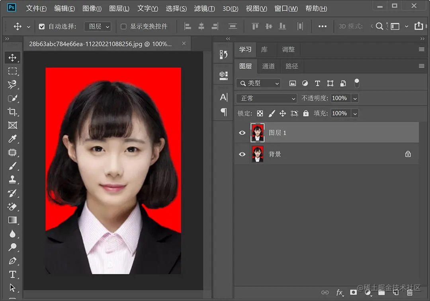Open the 类型 layer filter dropdown
This screenshot has height=301, width=430.
(x=258, y=83)
